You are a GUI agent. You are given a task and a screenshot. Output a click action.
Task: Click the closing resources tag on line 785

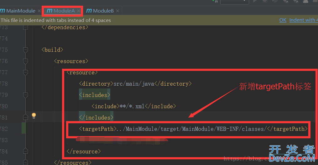click(x=73, y=162)
